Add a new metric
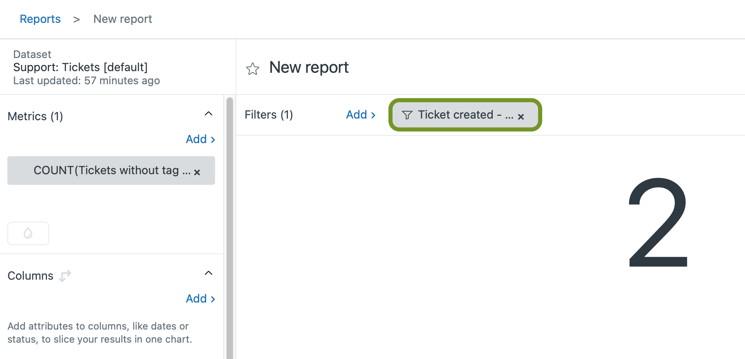The image size is (745, 359). point(200,139)
